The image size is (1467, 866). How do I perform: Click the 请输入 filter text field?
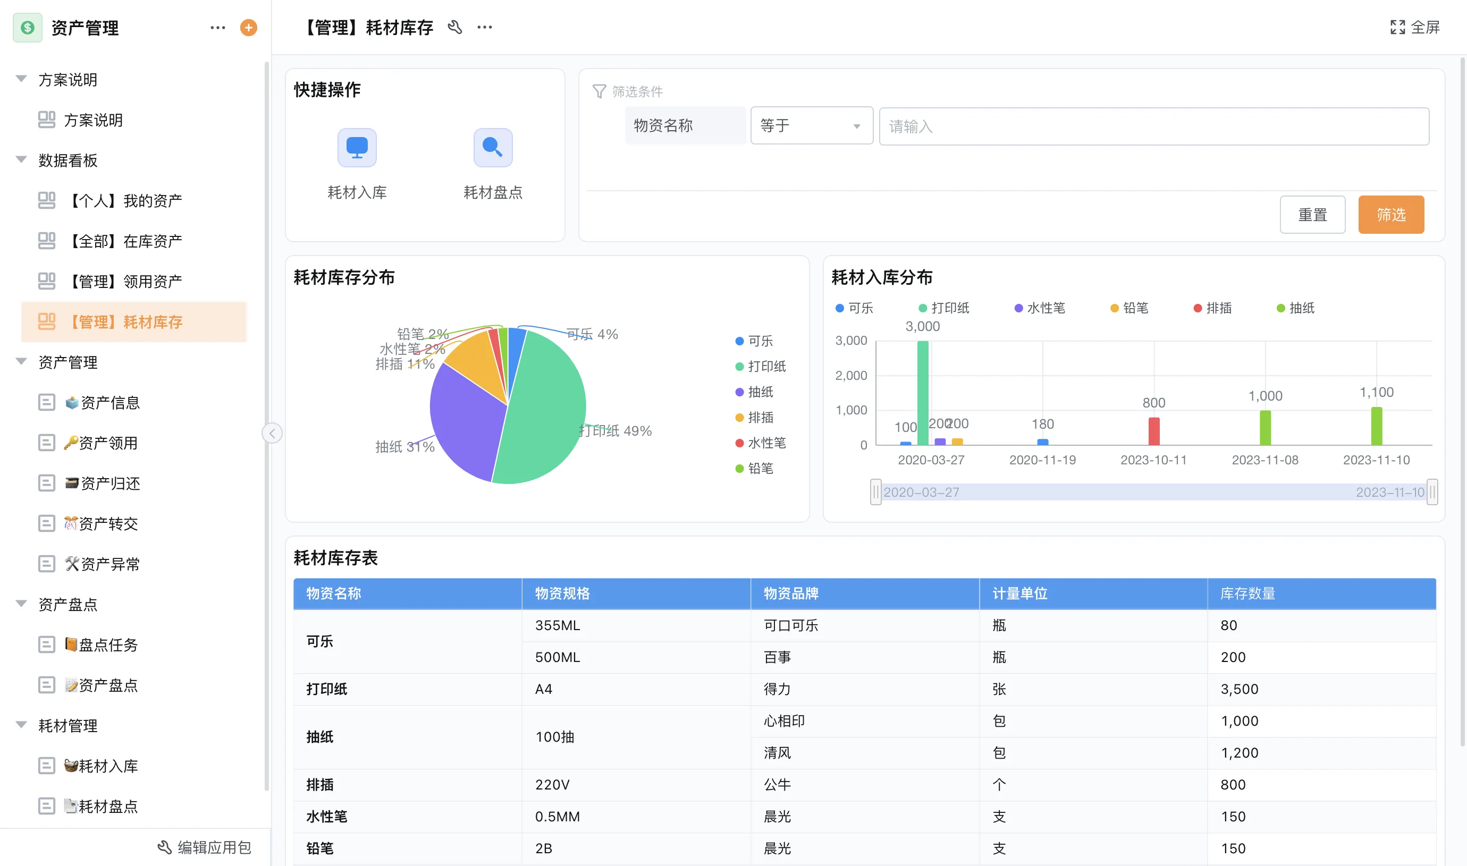[x=1154, y=126]
